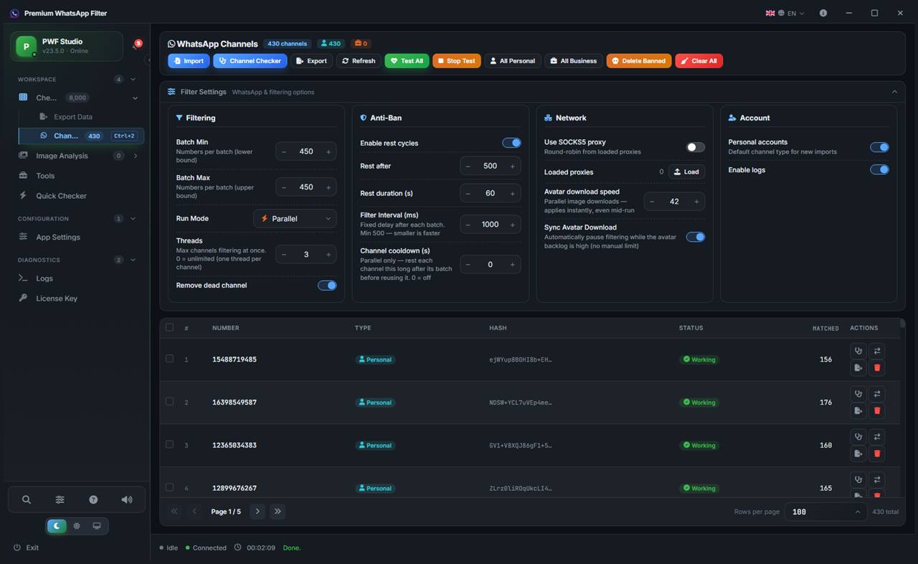918x564 pixels.
Task: Toggle Remove dead channel switch
Action: 327,286
